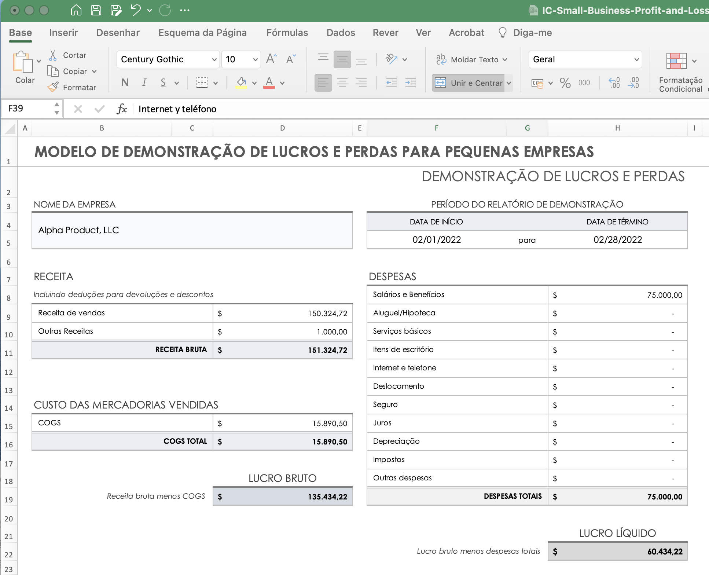Viewport: 709px width, 575px height.
Task: Expand the Geral number format dropdown
Action: [x=636, y=59]
